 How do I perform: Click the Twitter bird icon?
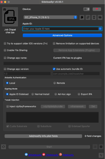pyautogui.click(x=26, y=154)
